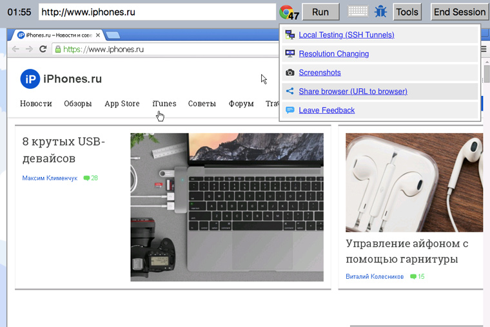Click the comment count 28
This screenshot has height=327, width=490.
click(x=94, y=178)
